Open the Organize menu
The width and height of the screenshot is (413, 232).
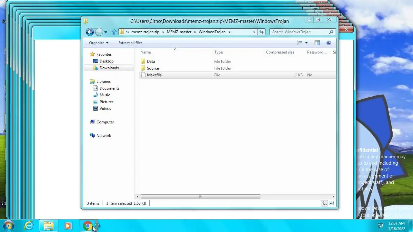(x=99, y=43)
